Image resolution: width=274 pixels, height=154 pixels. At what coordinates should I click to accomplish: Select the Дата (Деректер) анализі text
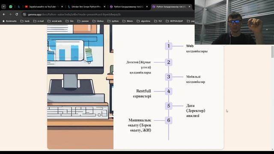click(x=196, y=111)
